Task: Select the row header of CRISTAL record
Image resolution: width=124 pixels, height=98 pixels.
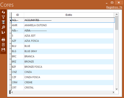Action: (10, 88)
